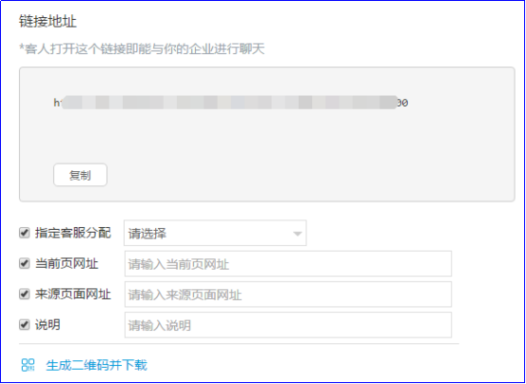Click the 说明 label text
The height and width of the screenshot is (384, 526).
47,324
